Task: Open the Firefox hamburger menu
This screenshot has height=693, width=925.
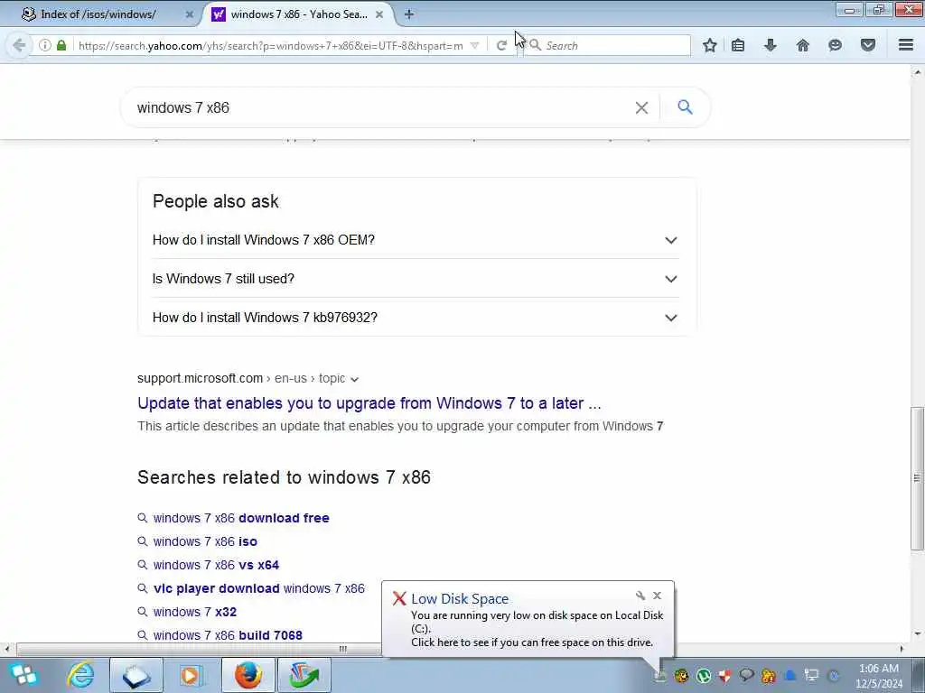Action: point(906,45)
